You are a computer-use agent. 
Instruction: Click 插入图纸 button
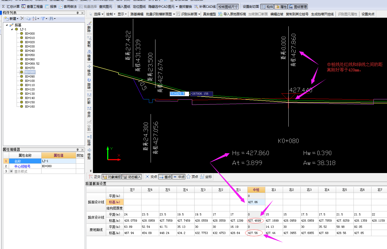[124, 6]
